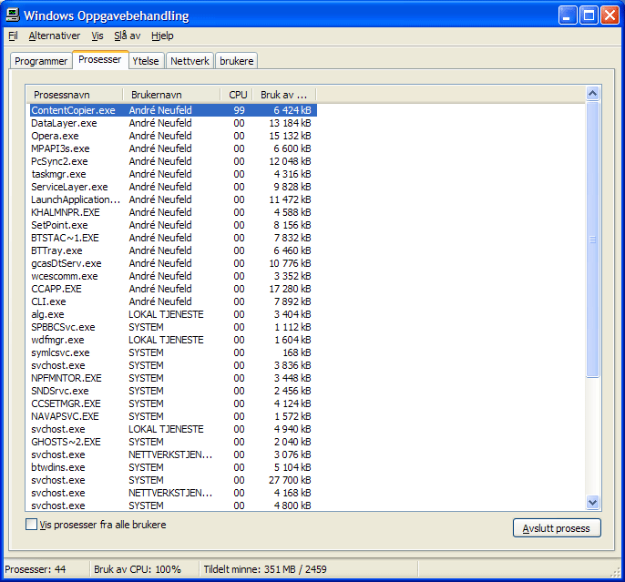Sort by the Prosessnavn column header
Viewport: 625px width, 582px height.
(74, 95)
